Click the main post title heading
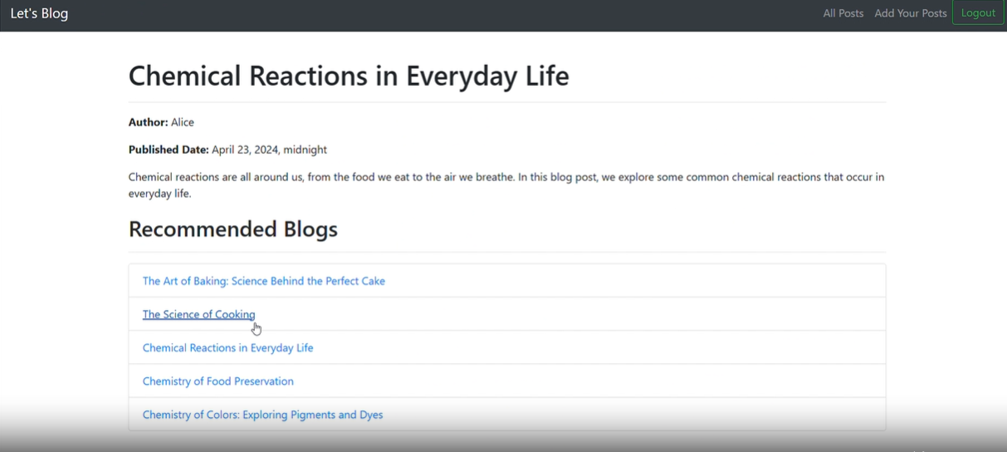Viewport: 1007px width, 452px height. 349,76
